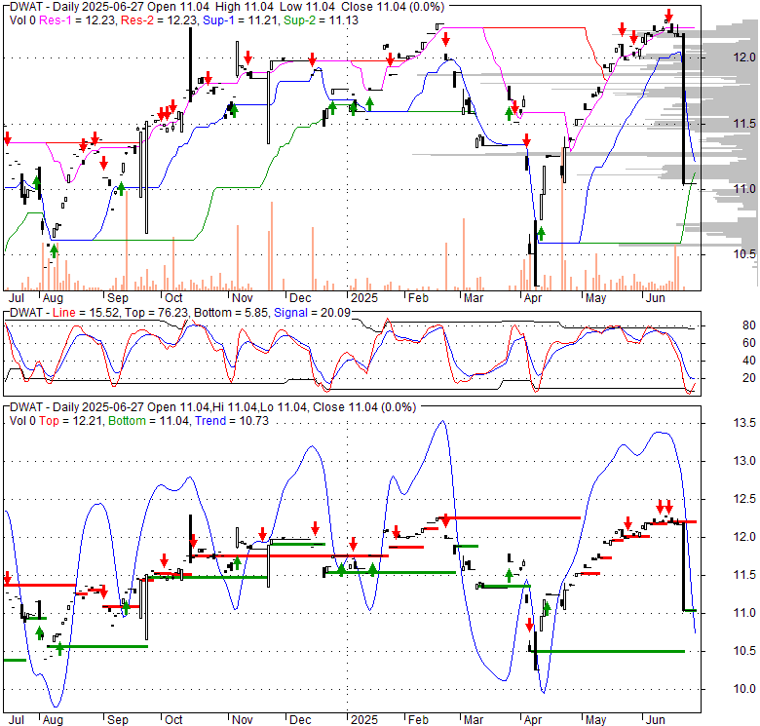This screenshot has width=760, height=726.
Task: Click the 13.0 axis label in lower trend chart
Action: [743, 461]
